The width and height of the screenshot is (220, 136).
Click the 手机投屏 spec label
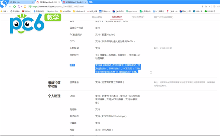[74, 48]
